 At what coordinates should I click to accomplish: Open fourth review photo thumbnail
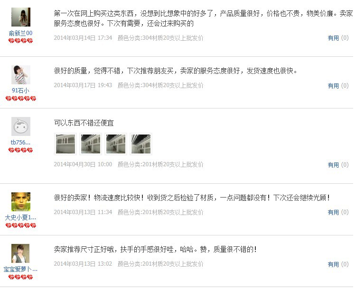point(141,144)
